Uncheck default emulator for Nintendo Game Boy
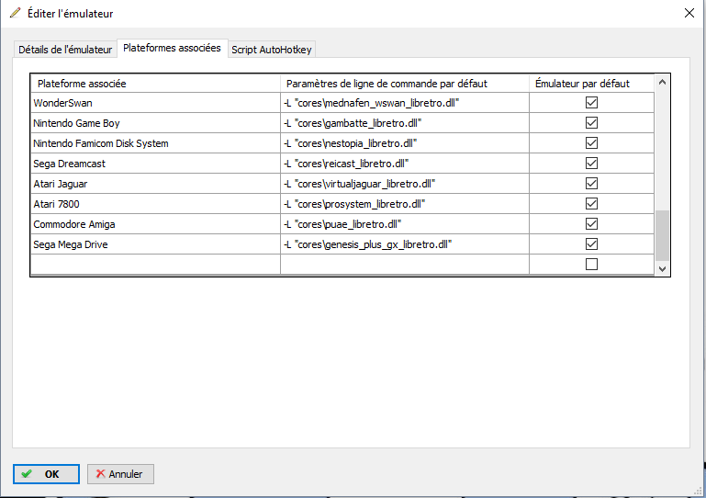Viewport: 706px width, 498px height. pos(591,122)
